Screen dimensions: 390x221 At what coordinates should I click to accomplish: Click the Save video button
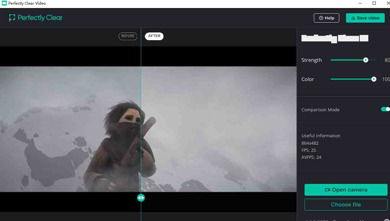coord(365,18)
